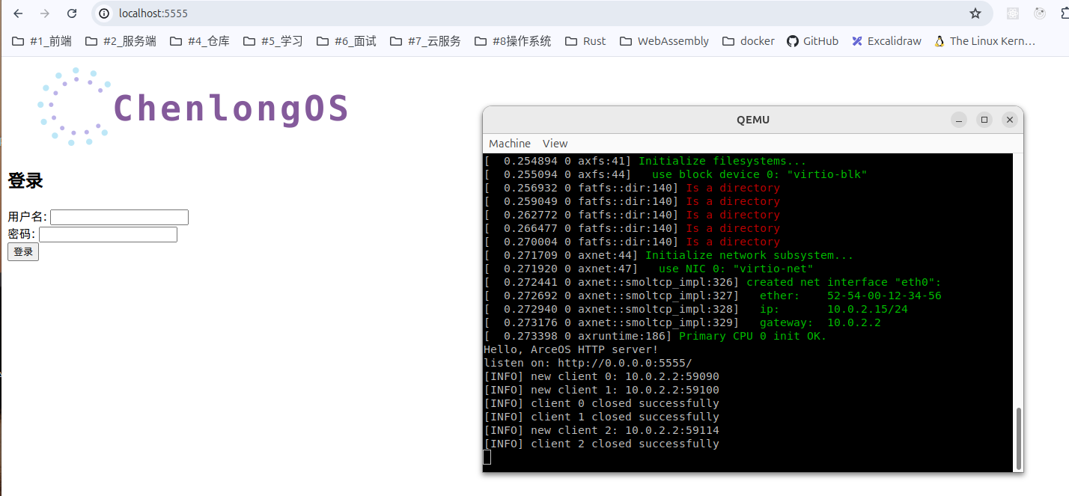Viewport: 1069px width, 496px height.
Task: Click 'listen on: http://0.0.0.0:5555/' line
Action: tap(588, 363)
